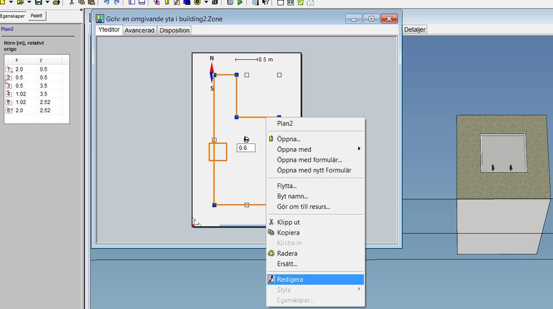Open dropdown arrow next to Open folder icon
The width and height of the screenshot is (553, 309).
[29, 2]
